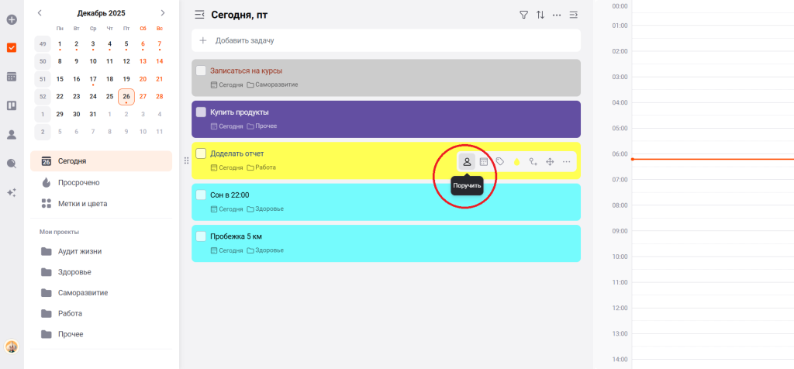794x369 pixels.
Task: Click the sparkle AI icon in left sidebar
Action: 12,193
